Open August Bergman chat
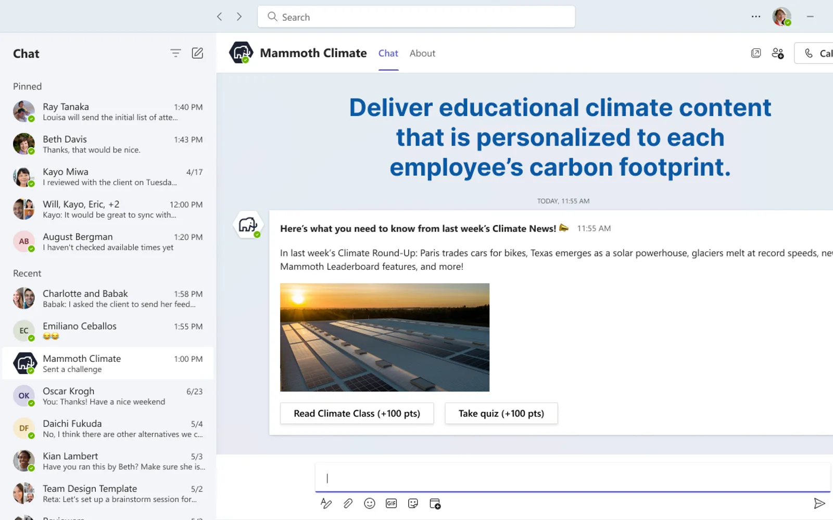 tap(108, 242)
